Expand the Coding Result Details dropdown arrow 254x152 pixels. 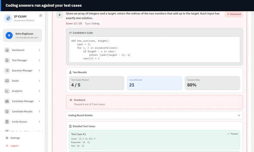[x=239, y=115]
